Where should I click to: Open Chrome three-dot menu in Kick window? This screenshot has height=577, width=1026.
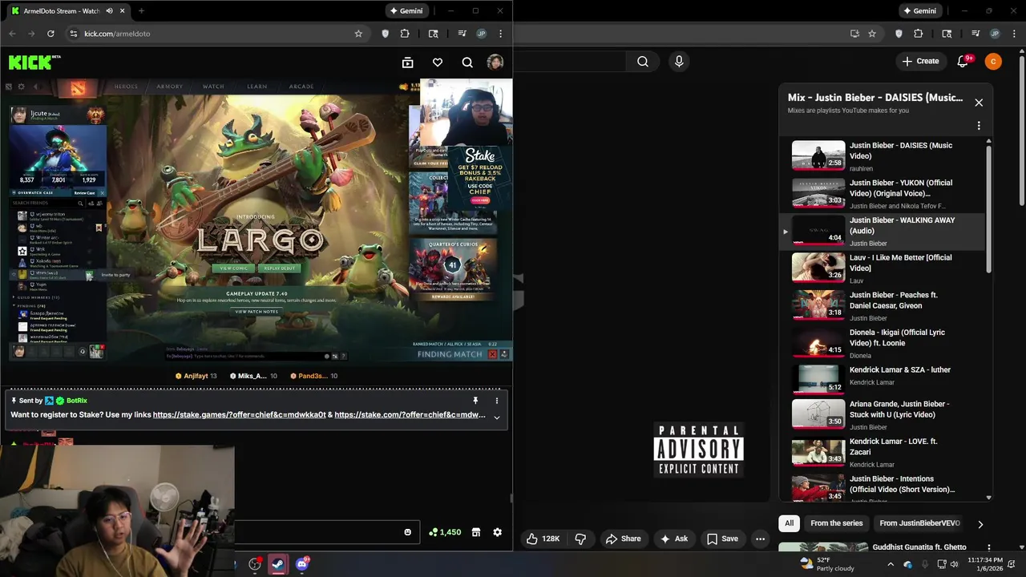[x=500, y=34]
